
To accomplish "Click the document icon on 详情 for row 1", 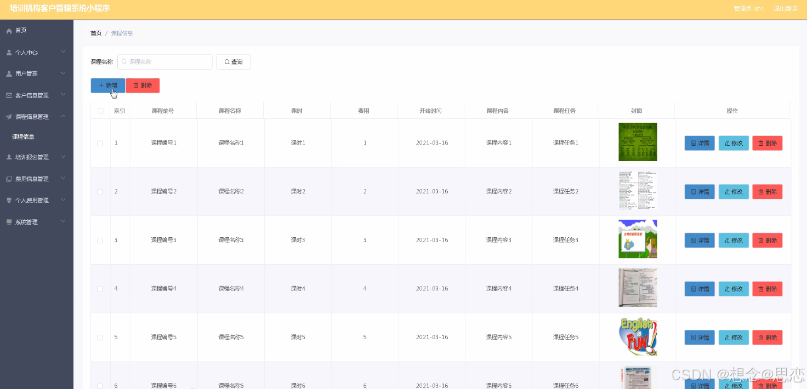I will pos(694,143).
